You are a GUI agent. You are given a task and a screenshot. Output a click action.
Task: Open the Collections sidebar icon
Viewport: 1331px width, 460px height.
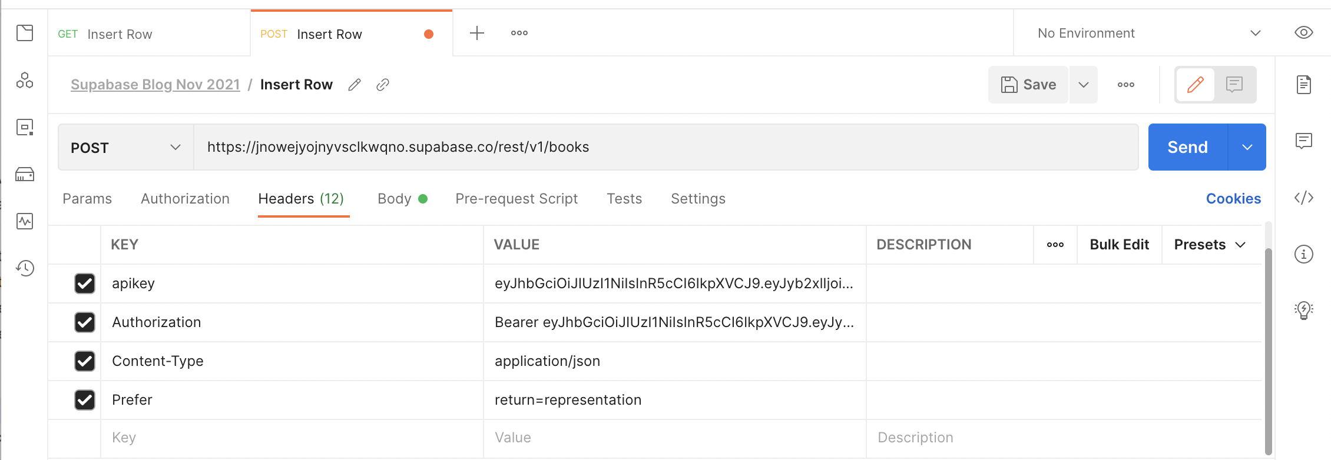tap(25, 33)
